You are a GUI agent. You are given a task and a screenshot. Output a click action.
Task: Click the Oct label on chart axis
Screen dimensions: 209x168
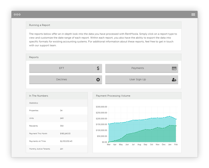coord(151,144)
